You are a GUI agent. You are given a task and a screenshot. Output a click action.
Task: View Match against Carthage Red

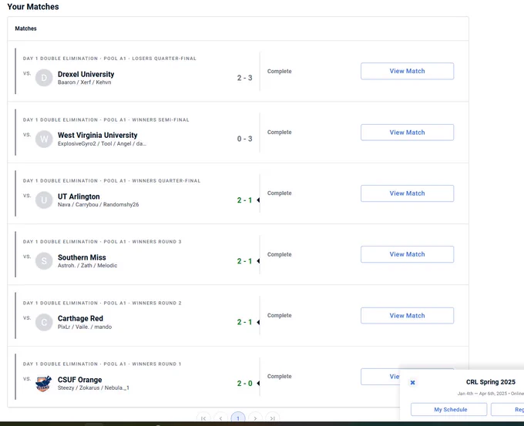407,315
